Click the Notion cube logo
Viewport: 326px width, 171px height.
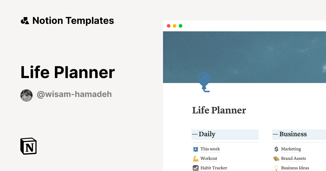point(29,146)
